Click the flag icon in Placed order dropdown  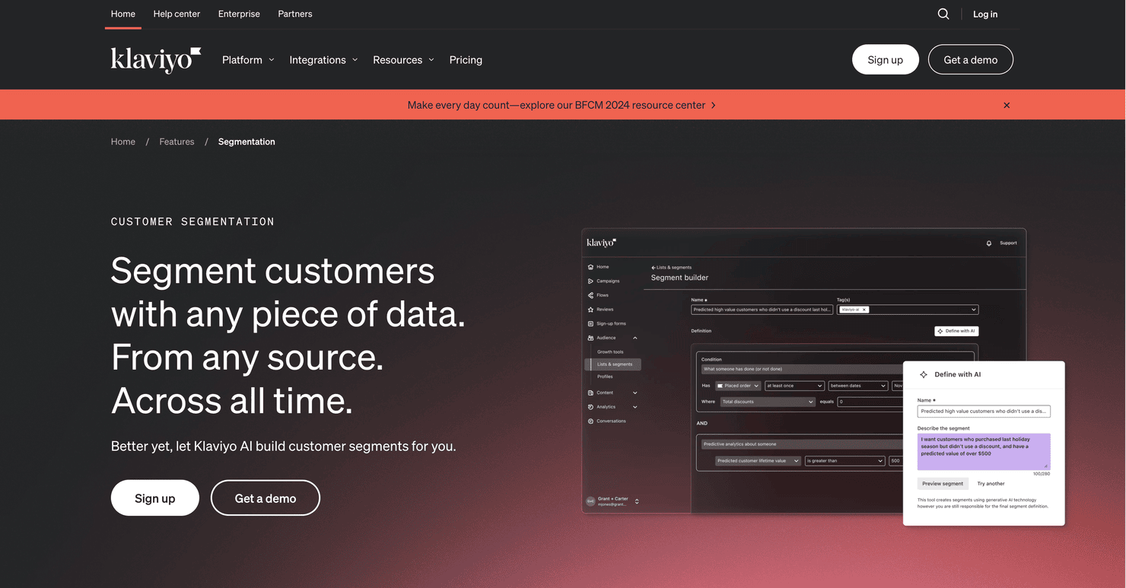point(720,386)
